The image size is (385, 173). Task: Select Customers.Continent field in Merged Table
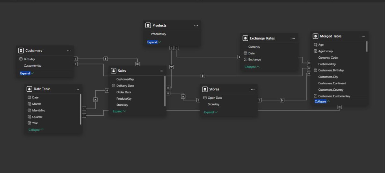(x=332, y=83)
